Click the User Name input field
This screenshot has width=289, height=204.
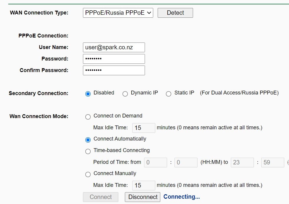click(114, 47)
